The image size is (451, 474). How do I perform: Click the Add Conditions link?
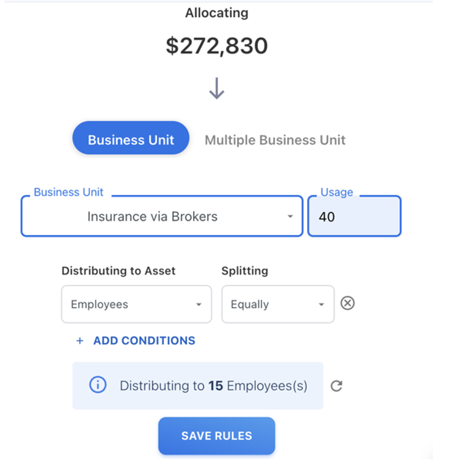click(x=144, y=341)
